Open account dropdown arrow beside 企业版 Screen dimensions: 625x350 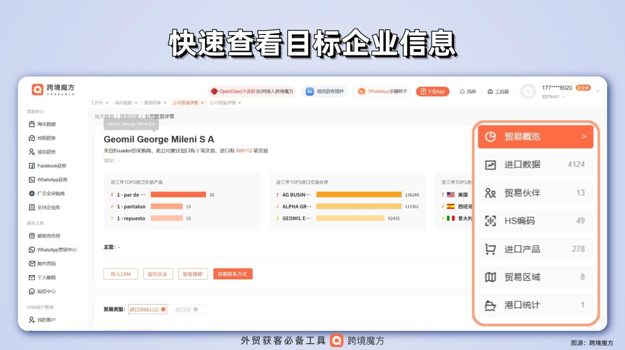coord(598,91)
